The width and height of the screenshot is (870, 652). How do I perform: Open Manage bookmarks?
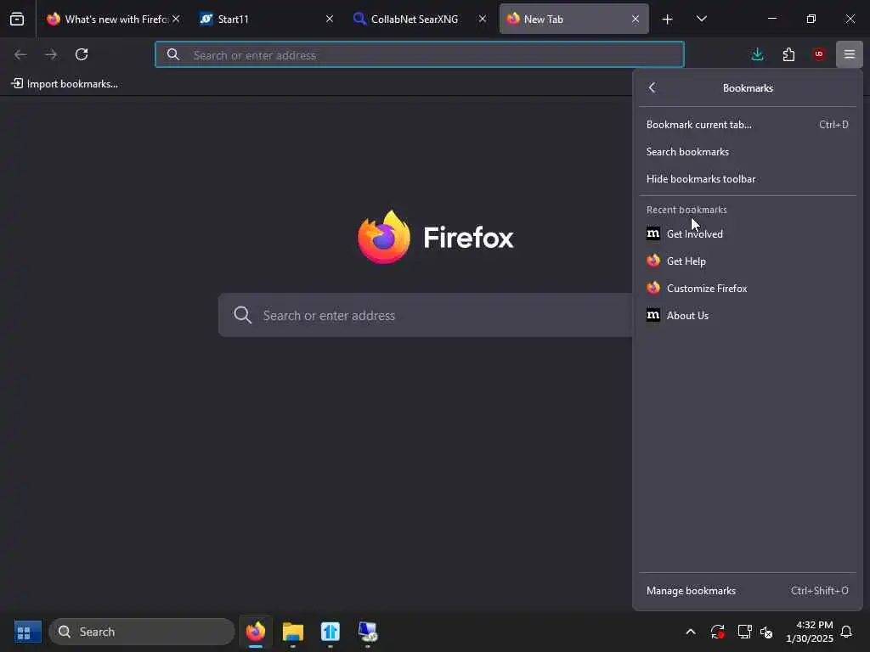click(748, 591)
